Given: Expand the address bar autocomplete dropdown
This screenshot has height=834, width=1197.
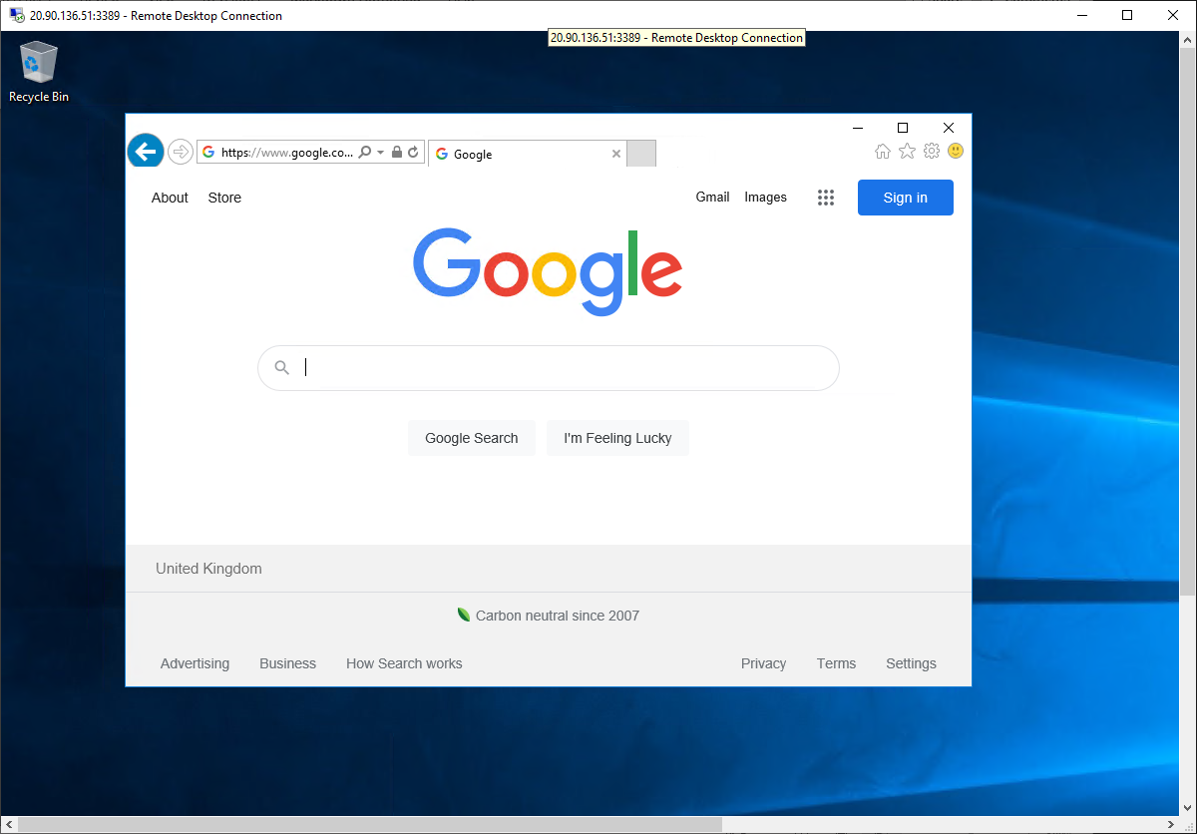Looking at the screenshot, I should pos(380,152).
